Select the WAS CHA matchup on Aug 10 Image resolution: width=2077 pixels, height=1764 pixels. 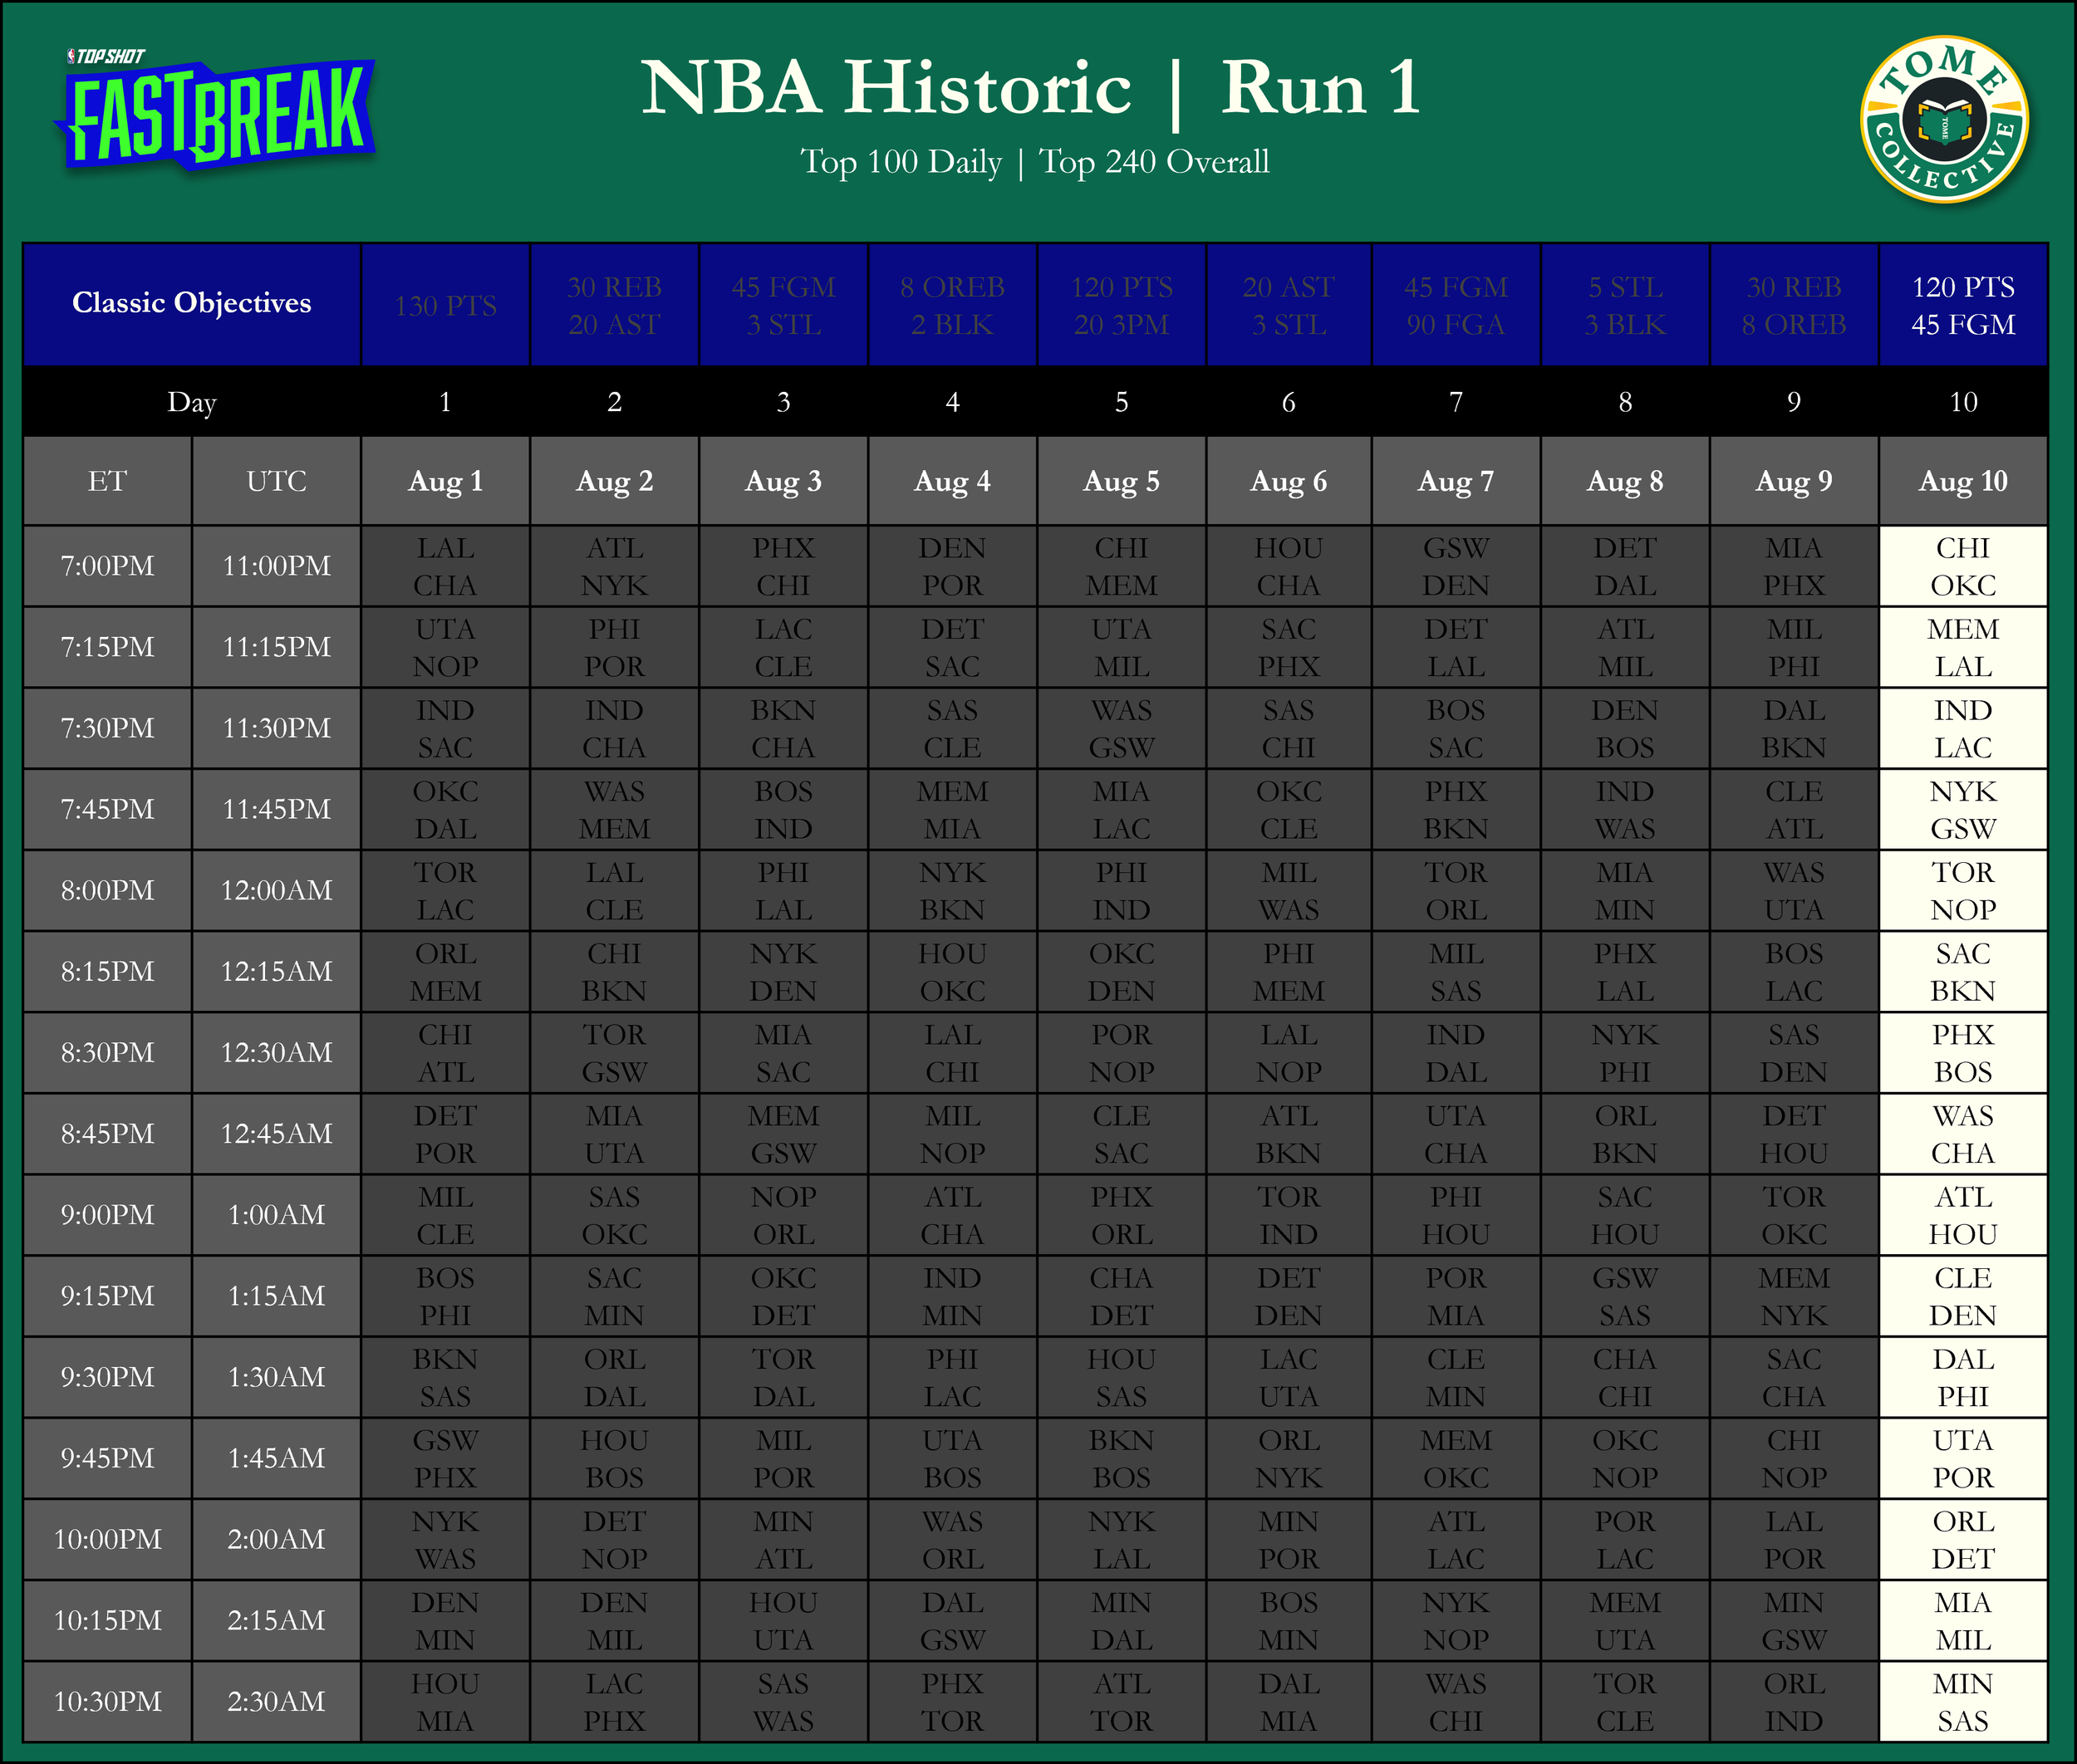click(1962, 1134)
